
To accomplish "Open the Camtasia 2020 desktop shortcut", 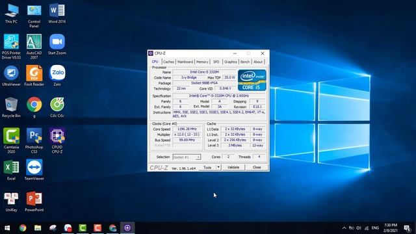I will [x=12, y=141].
